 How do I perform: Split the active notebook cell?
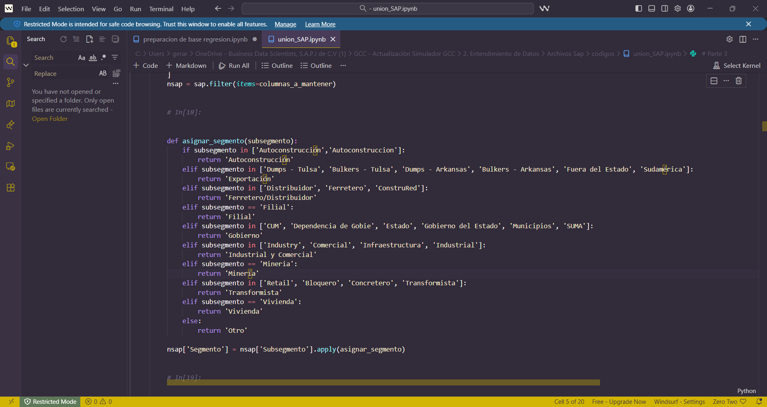(713, 81)
